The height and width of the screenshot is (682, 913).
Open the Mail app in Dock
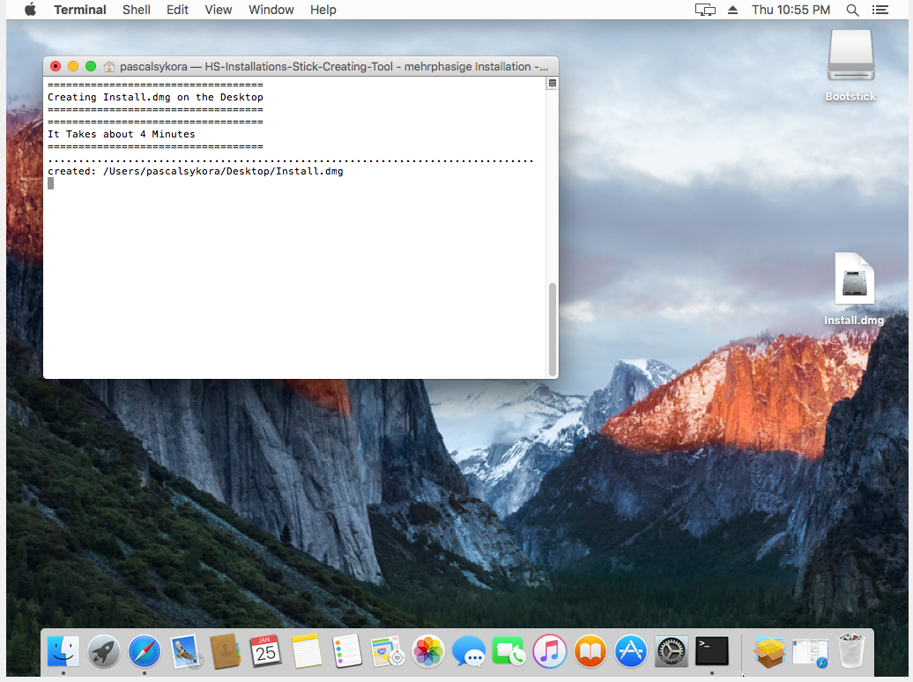(x=185, y=650)
